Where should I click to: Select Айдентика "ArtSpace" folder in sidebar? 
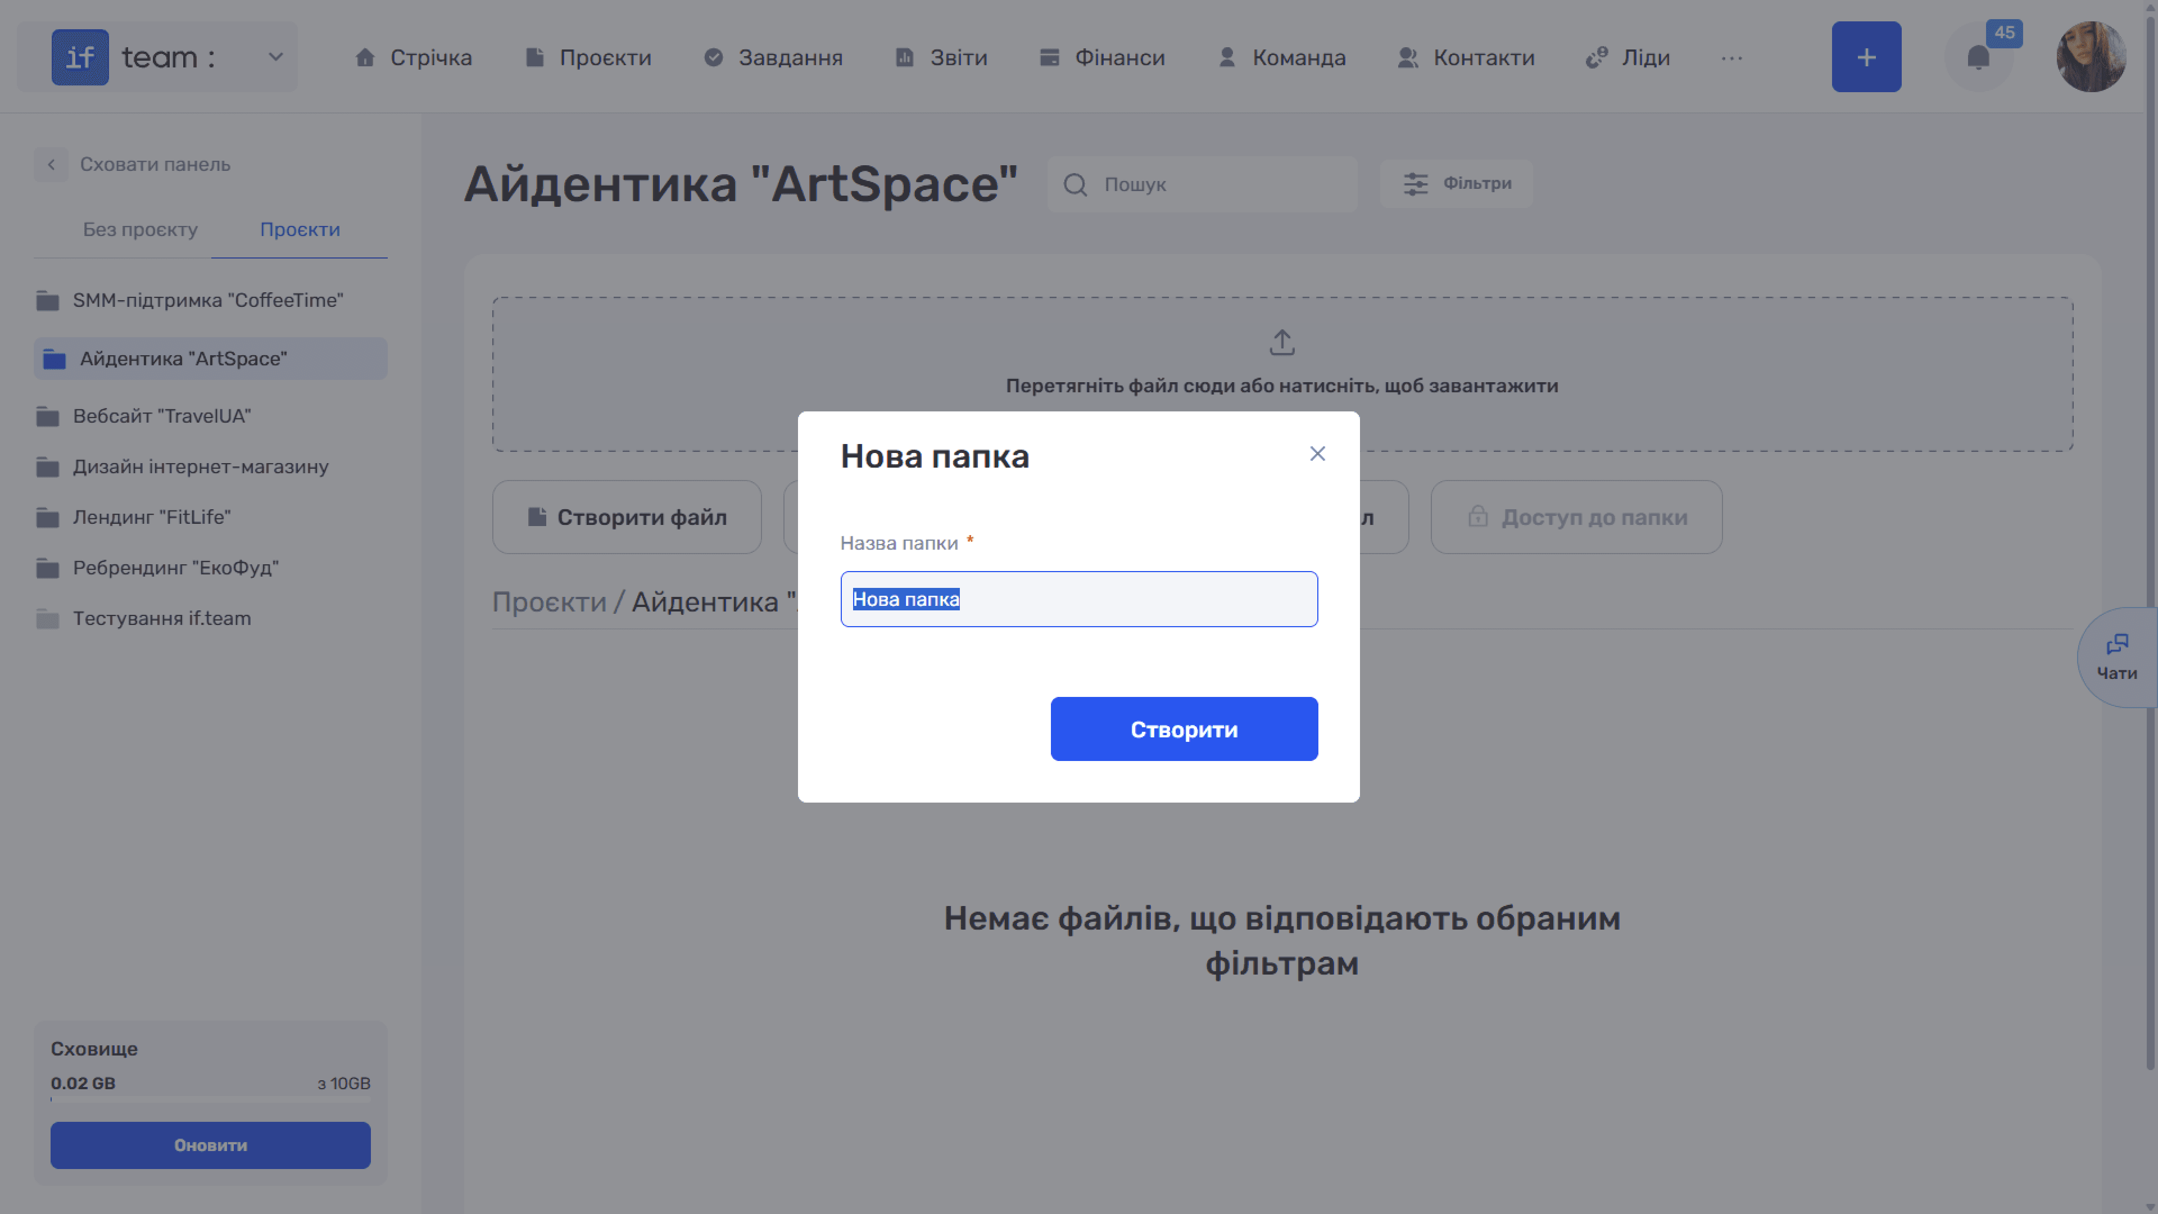(210, 359)
